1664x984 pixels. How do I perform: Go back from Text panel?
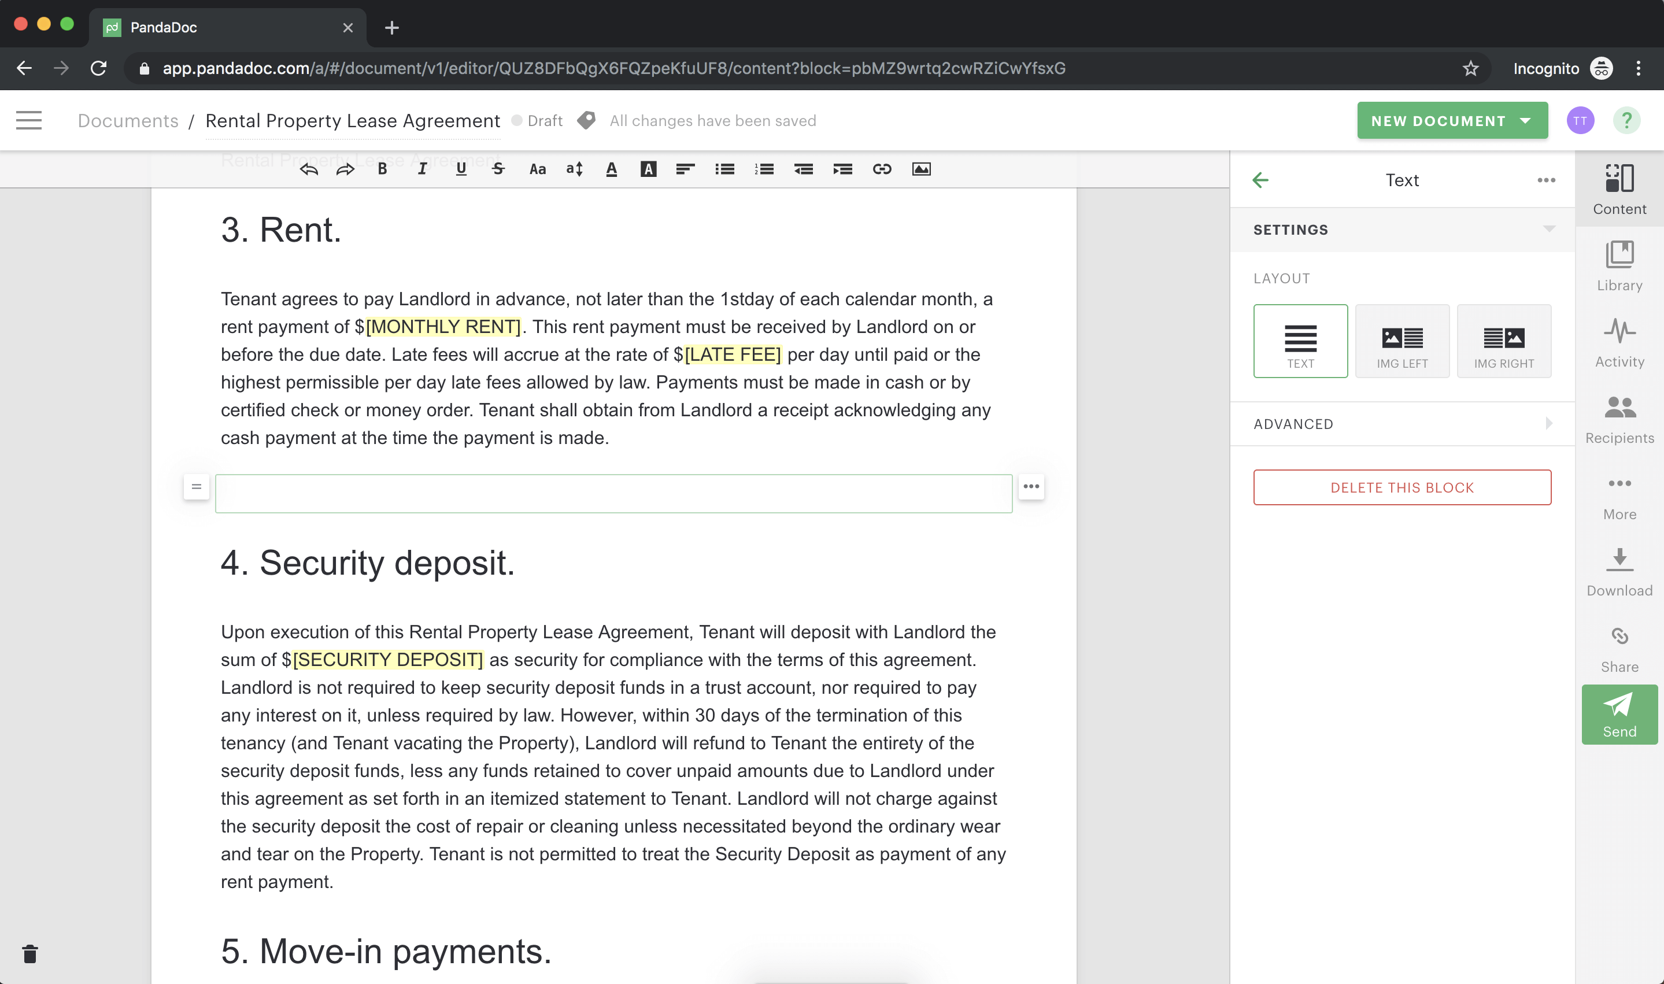point(1261,180)
